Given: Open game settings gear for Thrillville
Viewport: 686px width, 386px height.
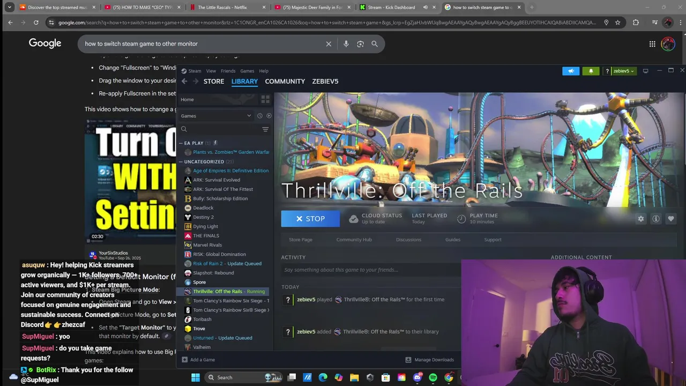Looking at the screenshot, I should (641, 219).
